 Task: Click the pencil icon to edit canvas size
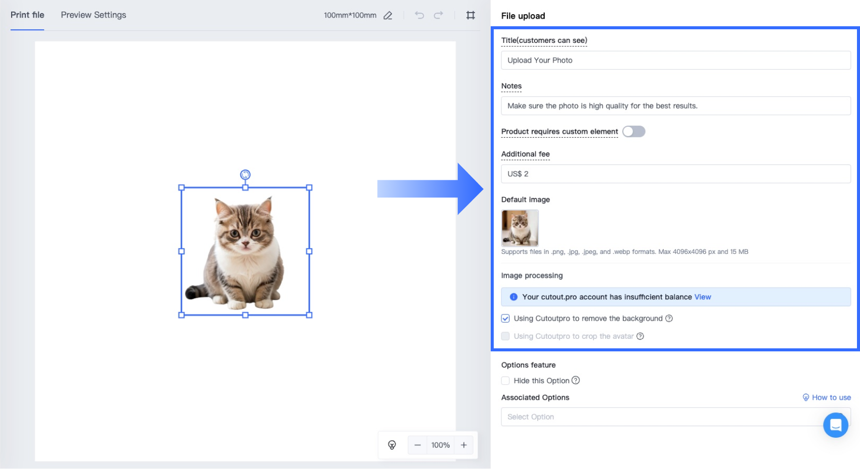tap(388, 16)
